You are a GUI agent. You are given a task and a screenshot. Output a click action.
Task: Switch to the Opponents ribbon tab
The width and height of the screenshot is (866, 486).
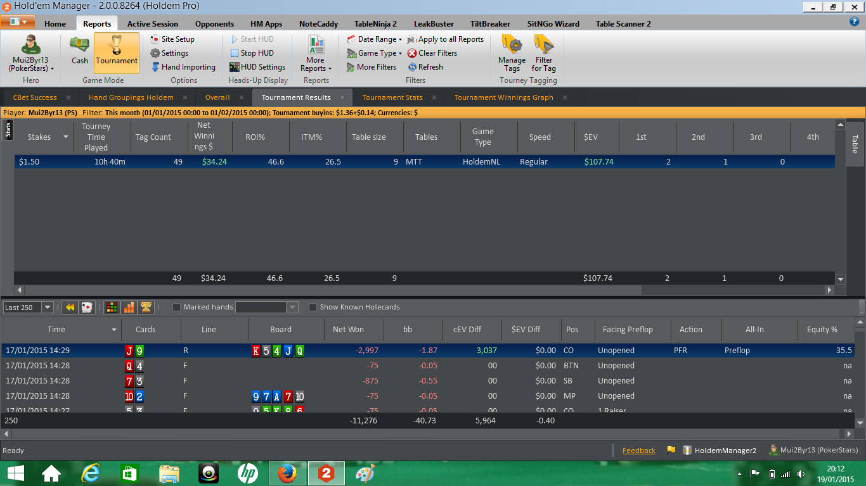pyautogui.click(x=214, y=24)
